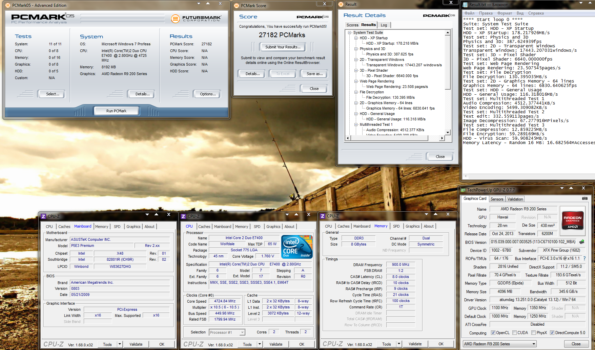Click the Result window title bar icon
This screenshot has width=595, height=350.
click(x=341, y=4)
